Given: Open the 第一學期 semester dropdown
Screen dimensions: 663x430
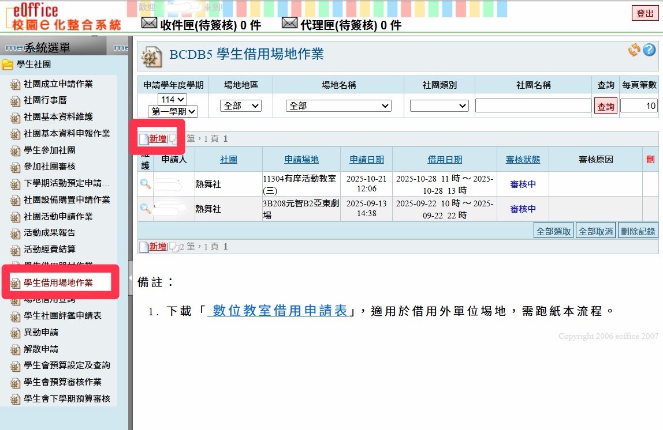Looking at the screenshot, I should tap(173, 111).
